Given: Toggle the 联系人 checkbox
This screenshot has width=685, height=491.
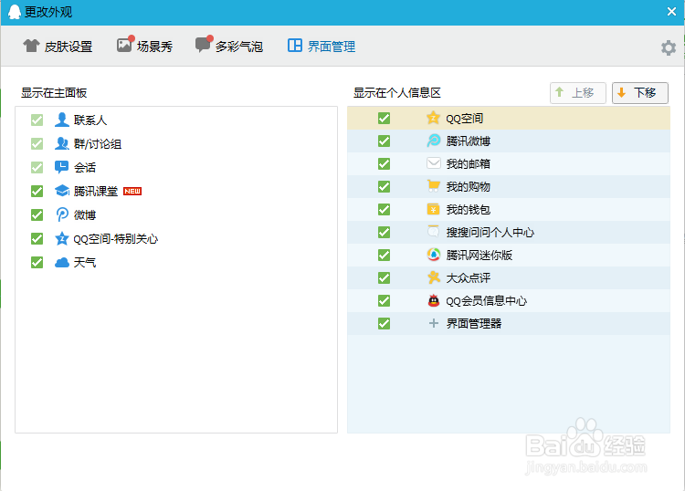Looking at the screenshot, I should [x=37, y=120].
